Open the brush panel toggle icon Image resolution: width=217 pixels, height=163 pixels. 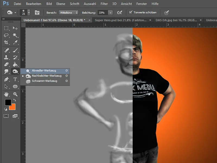(37, 12)
